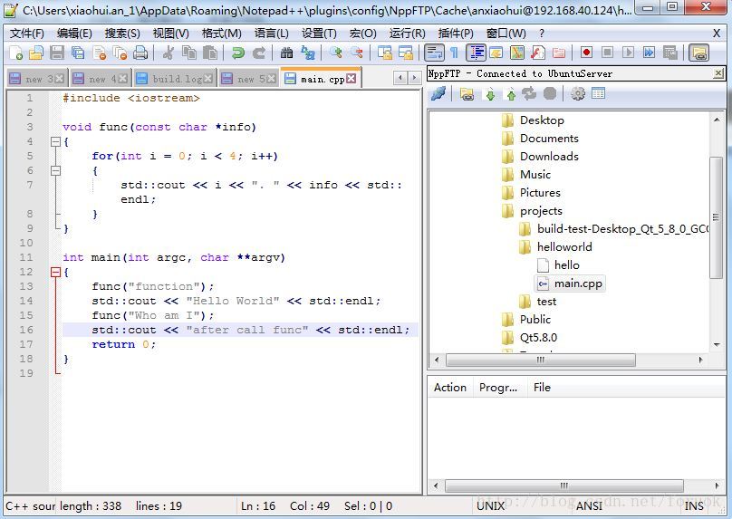
Task: Toggle show all characters pilcrow button
Action: pyautogui.click(x=454, y=53)
